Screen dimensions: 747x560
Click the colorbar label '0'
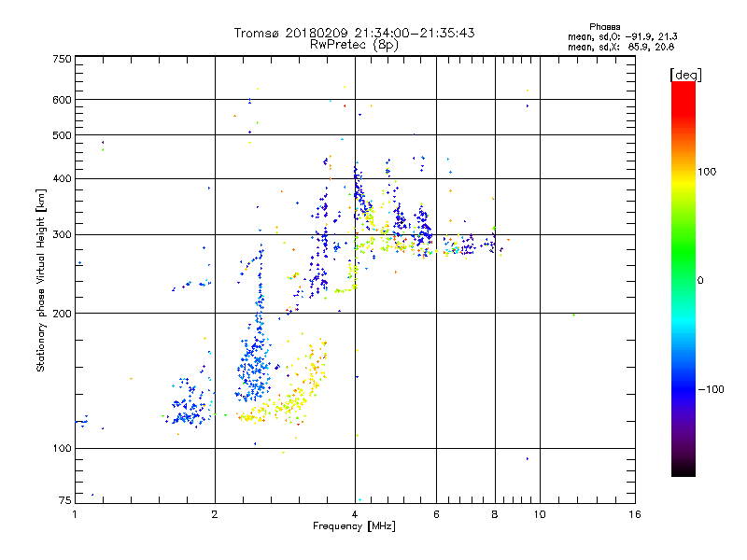click(x=700, y=281)
